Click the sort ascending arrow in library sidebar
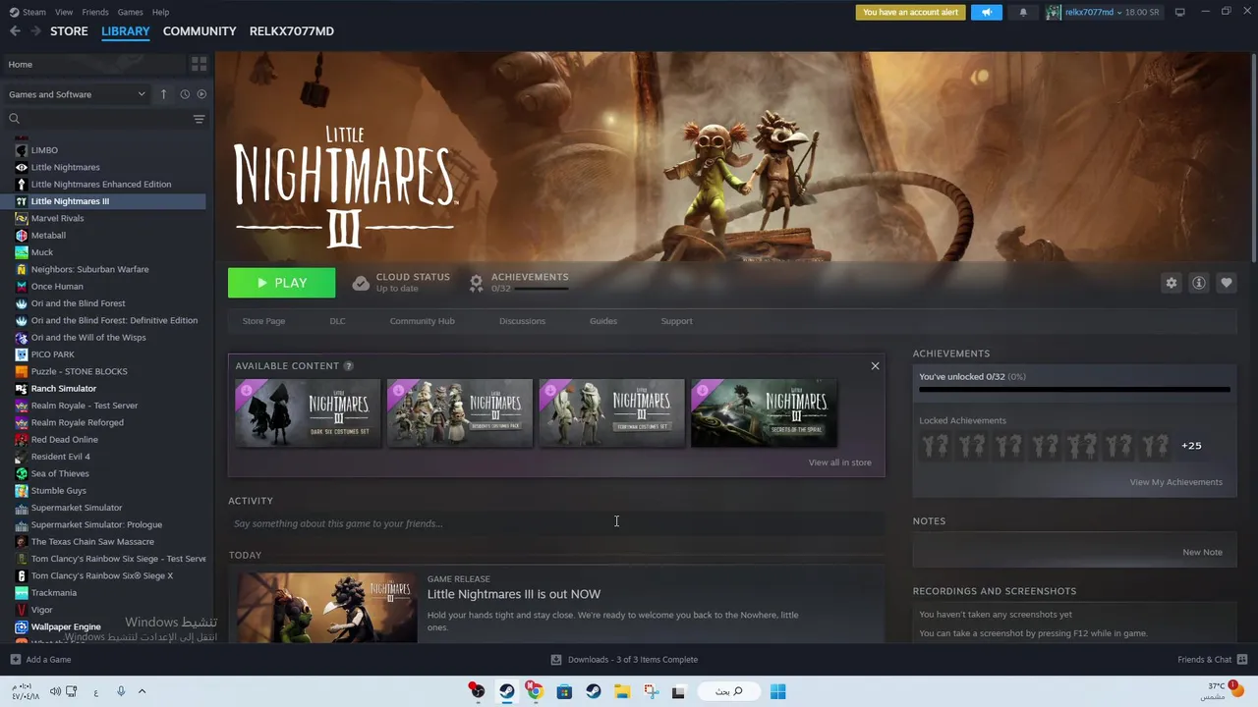 tap(163, 94)
